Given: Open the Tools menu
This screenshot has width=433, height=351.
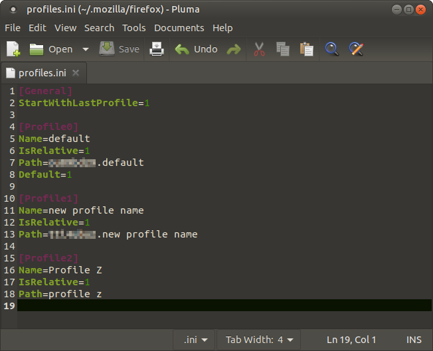Looking at the screenshot, I should [134, 28].
